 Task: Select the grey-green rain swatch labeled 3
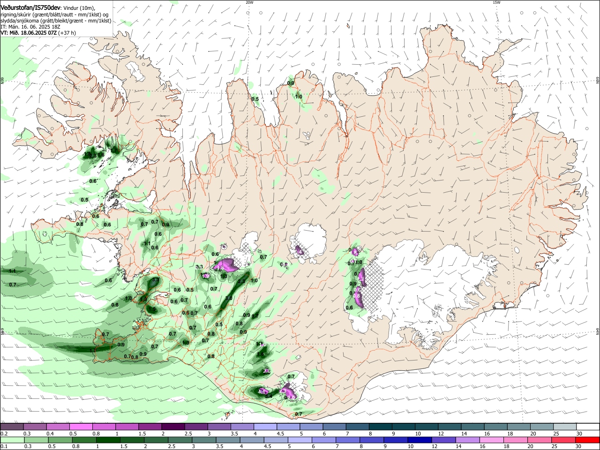(x=204, y=440)
